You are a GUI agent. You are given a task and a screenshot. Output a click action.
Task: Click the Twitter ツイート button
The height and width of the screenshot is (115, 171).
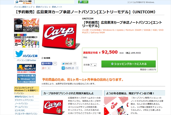pyautogui.click(x=67, y=64)
